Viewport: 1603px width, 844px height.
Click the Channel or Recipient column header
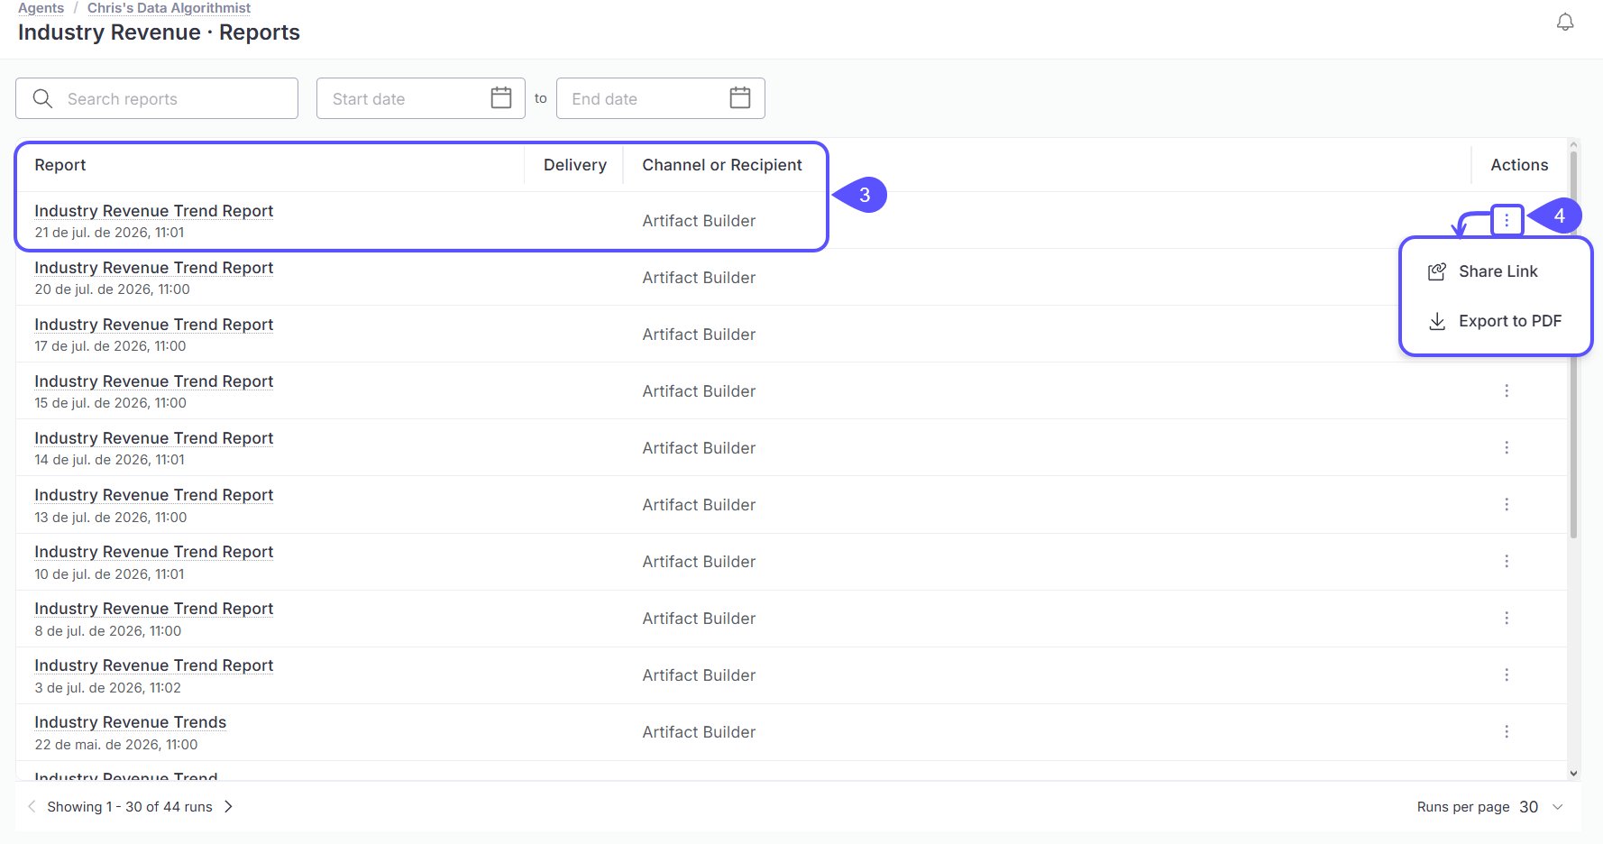[x=722, y=165]
